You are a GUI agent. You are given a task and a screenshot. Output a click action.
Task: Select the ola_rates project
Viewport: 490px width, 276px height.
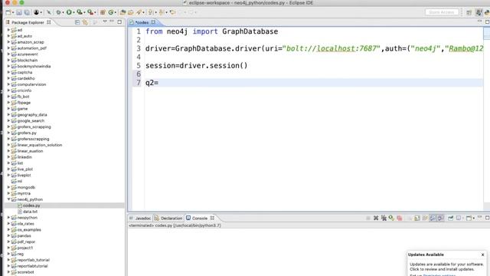[25, 224]
